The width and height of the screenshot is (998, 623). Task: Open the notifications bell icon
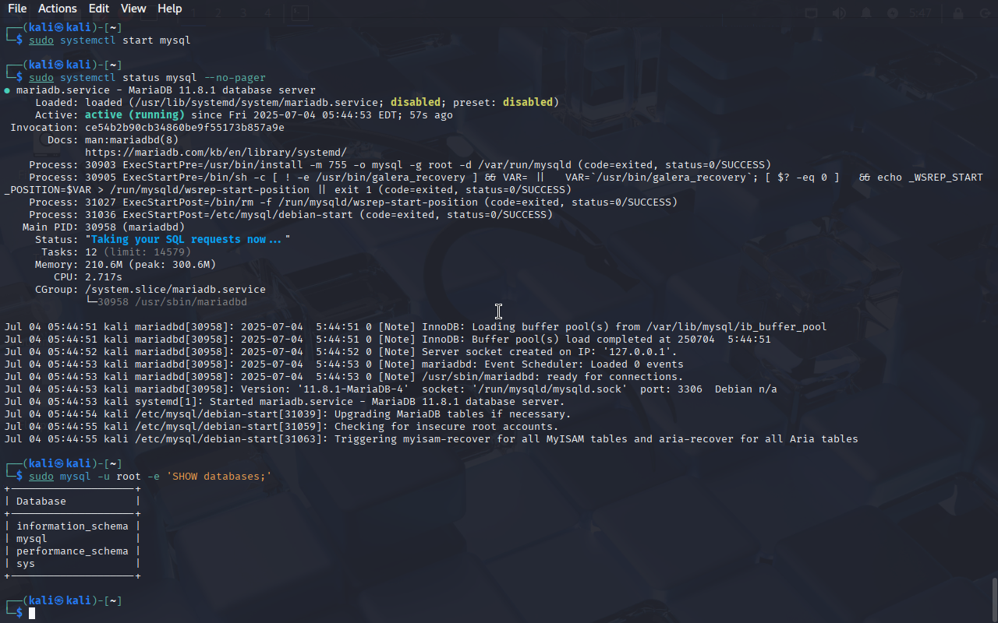[x=866, y=13]
